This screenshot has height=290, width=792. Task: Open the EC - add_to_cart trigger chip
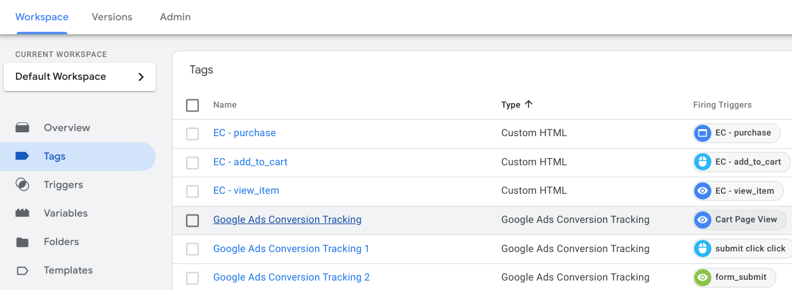[x=741, y=162]
